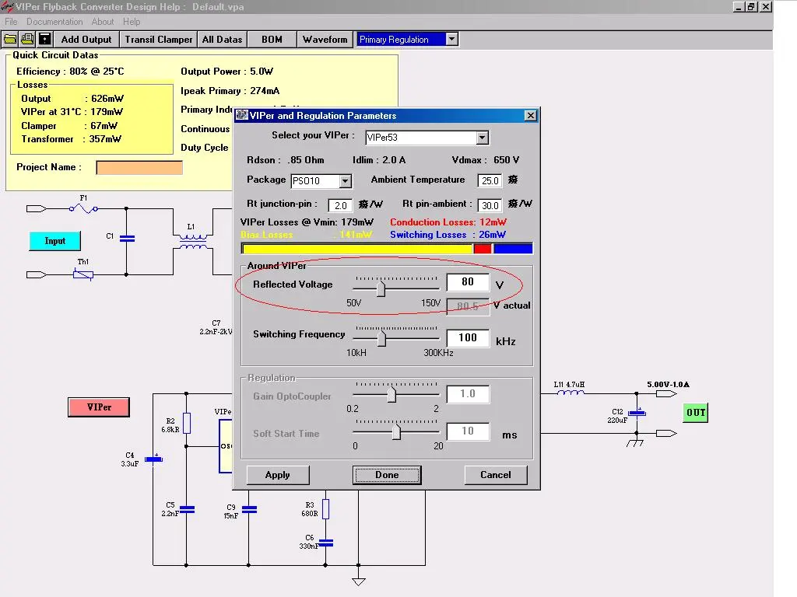Select the L11 4.7uH inductor symbol
This screenshot has height=597, width=797.
point(571,393)
